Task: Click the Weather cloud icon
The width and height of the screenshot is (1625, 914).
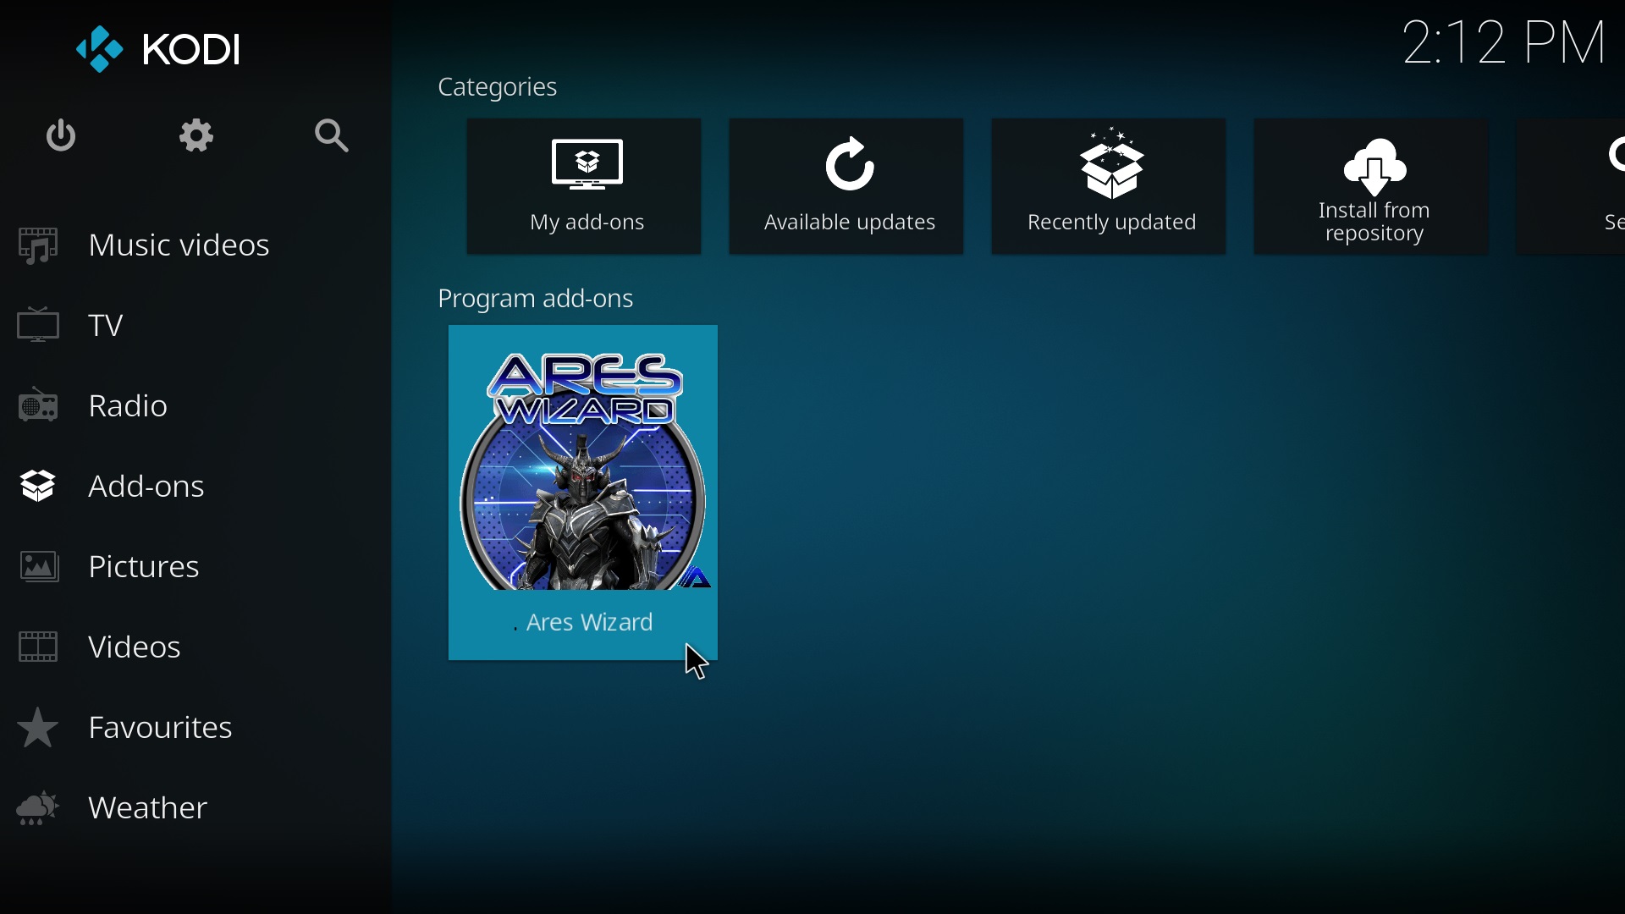Action: click(x=39, y=809)
